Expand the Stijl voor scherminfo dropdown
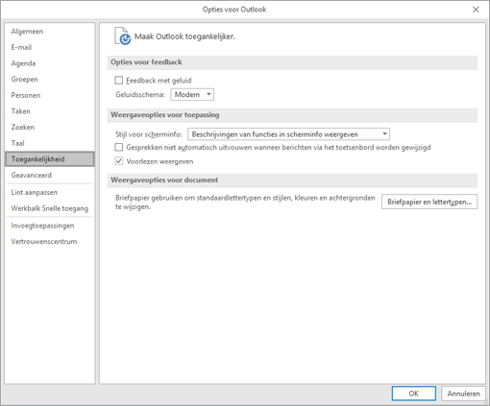 [x=288, y=134]
